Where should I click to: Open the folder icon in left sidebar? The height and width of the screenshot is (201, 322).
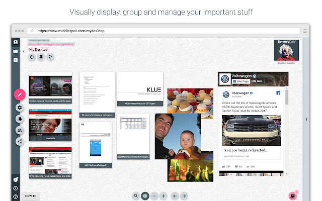[x=16, y=51]
